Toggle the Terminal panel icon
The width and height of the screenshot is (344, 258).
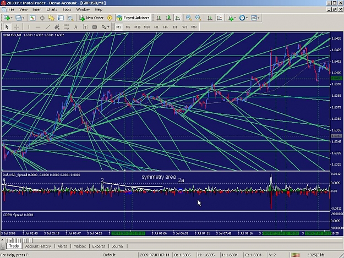pyautogui.click(x=61, y=18)
